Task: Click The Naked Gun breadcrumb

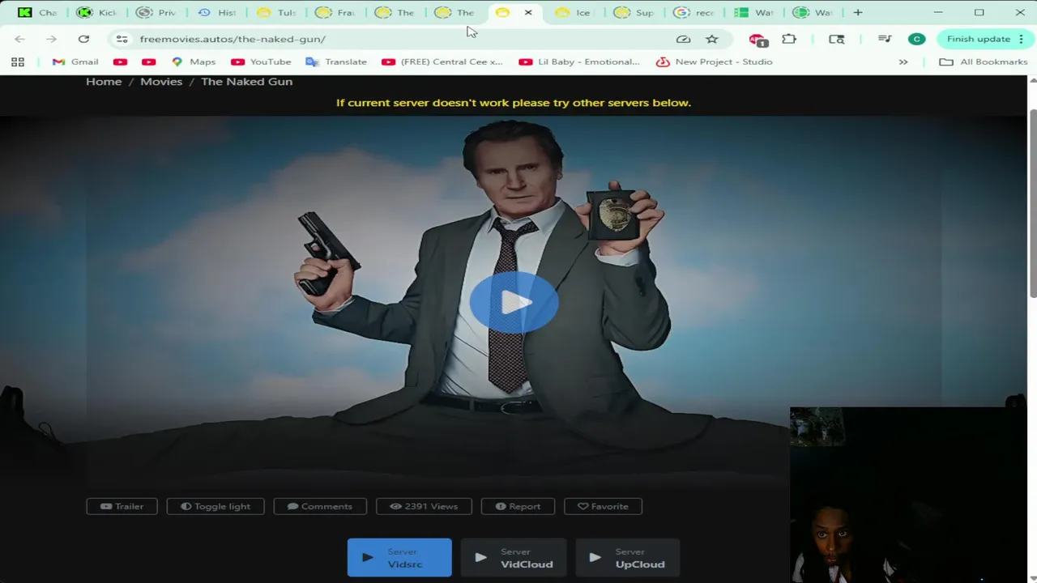Action: coord(246,81)
